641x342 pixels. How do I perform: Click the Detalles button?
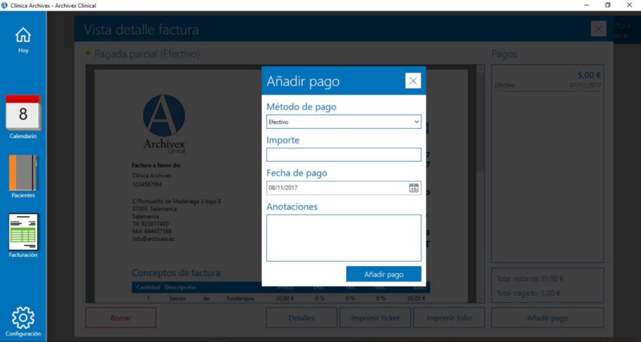tap(302, 318)
